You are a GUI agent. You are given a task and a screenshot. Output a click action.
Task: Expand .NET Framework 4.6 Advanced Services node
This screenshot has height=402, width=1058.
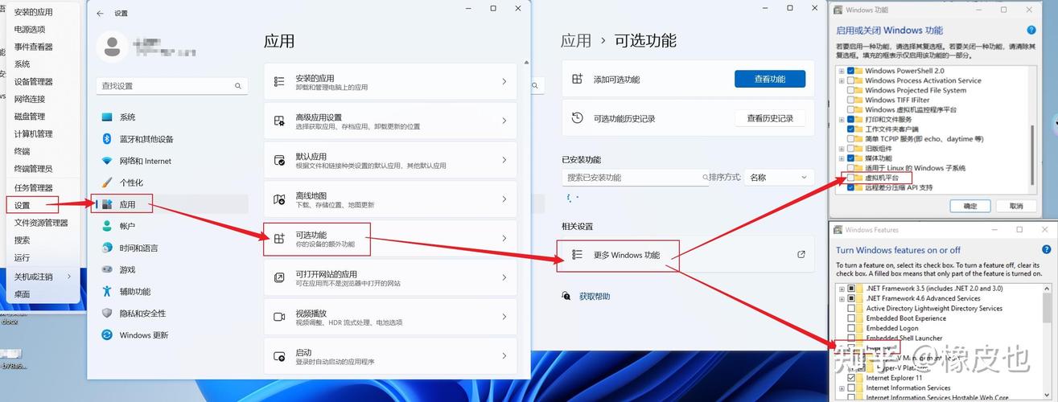click(x=842, y=298)
